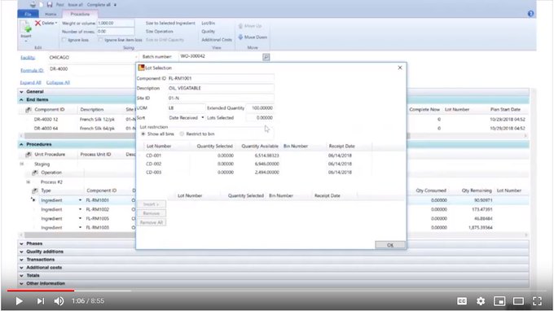This screenshot has height=311, width=554.
Task: Click the save floppy disk icon
Action: [x=50, y=5]
